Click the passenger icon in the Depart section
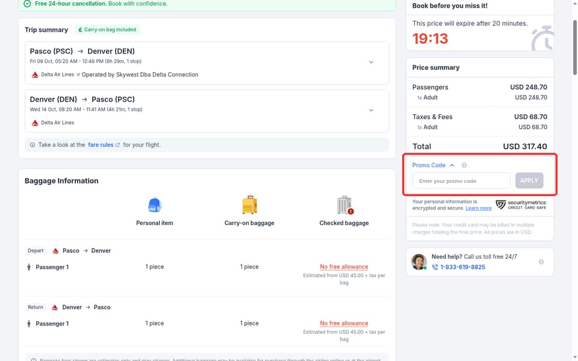The height and width of the screenshot is (361, 578). [x=29, y=267]
